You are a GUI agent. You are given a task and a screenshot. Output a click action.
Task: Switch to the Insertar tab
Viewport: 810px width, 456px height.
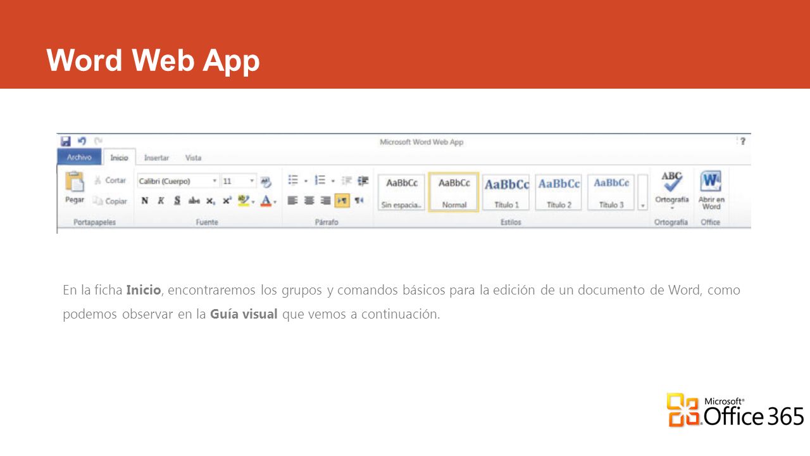coord(156,158)
